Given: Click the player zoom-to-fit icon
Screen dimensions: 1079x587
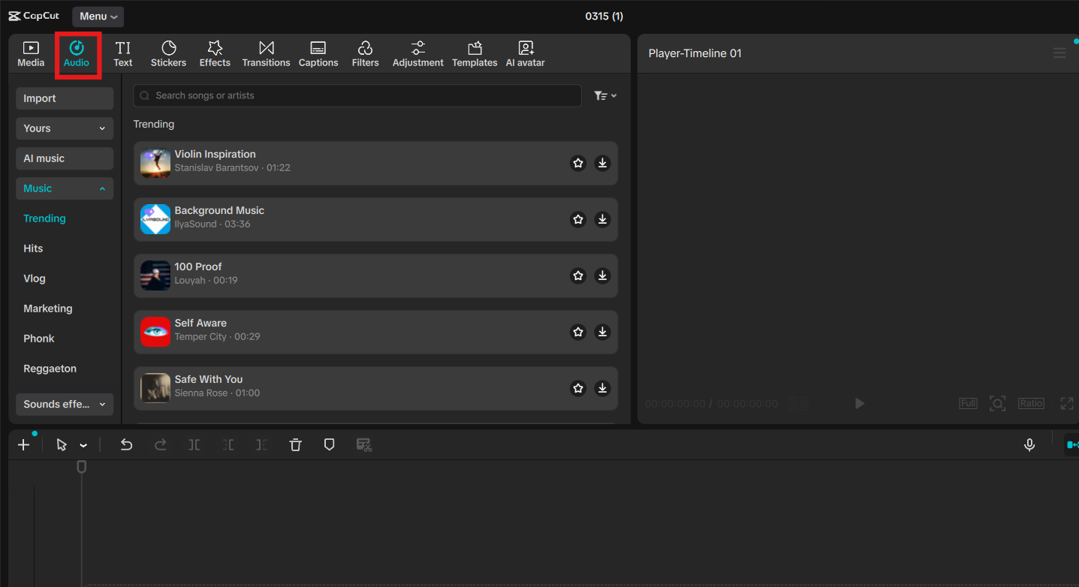Looking at the screenshot, I should (997, 404).
